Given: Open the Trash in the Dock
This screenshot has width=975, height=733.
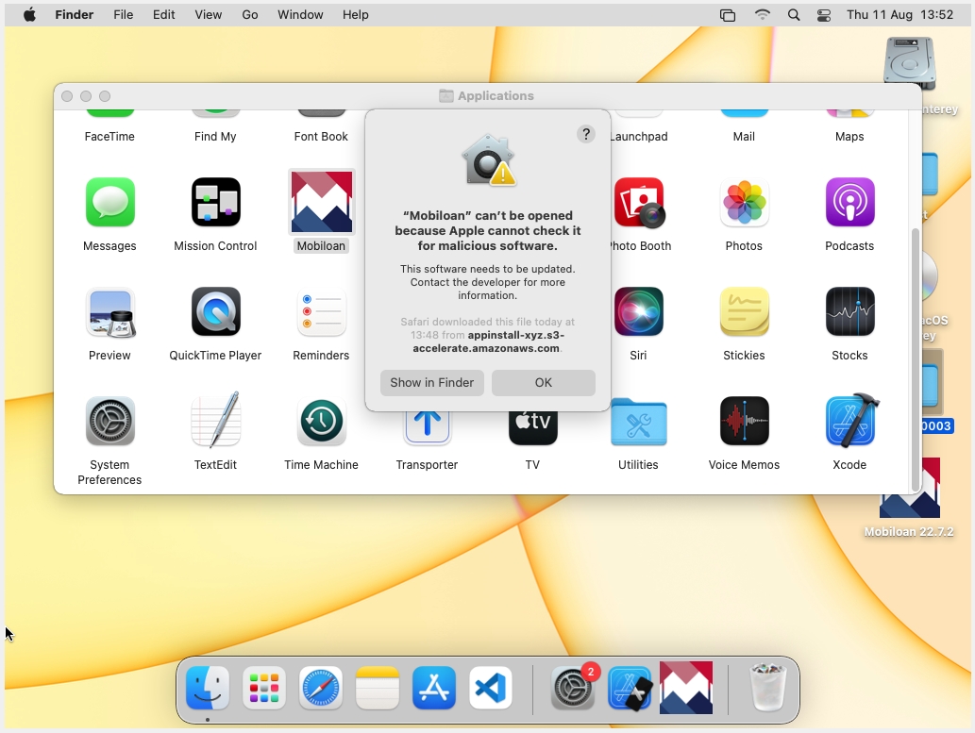Looking at the screenshot, I should 767,689.
